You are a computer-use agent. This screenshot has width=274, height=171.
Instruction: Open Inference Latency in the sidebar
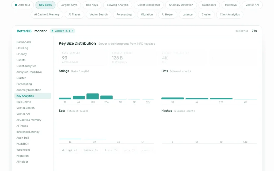pyautogui.click(x=33, y=132)
